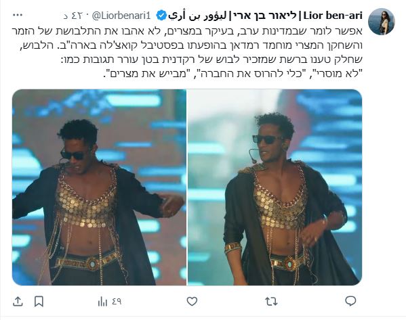Viewport: 406px width, 320px height.
Task: Click the blue verified badge
Action: click(x=161, y=16)
